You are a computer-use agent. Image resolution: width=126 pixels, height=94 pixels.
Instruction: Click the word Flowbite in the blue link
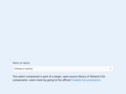(76, 80)
